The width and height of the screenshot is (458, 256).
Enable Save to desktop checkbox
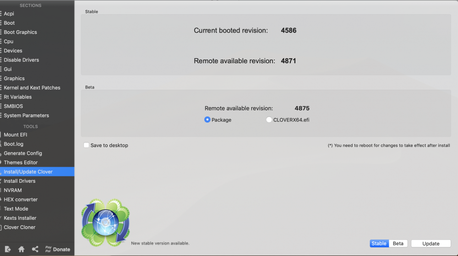click(x=86, y=145)
